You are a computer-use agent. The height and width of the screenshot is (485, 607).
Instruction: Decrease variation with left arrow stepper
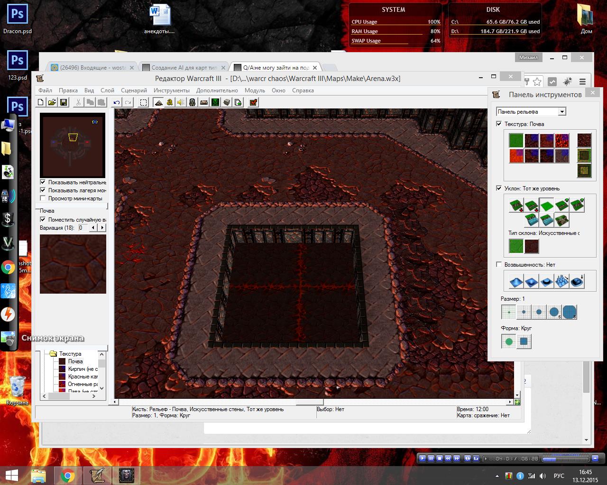[x=93, y=228]
